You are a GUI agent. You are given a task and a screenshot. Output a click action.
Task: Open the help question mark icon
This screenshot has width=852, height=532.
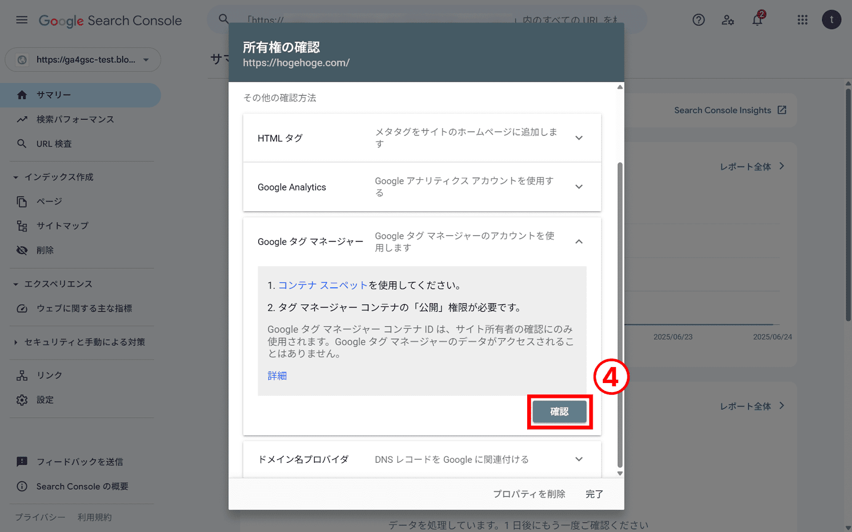click(x=698, y=20)
